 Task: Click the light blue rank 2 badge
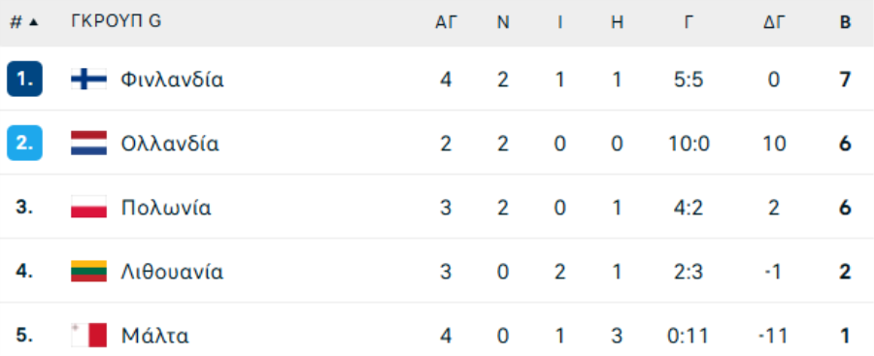click(24, 144)
